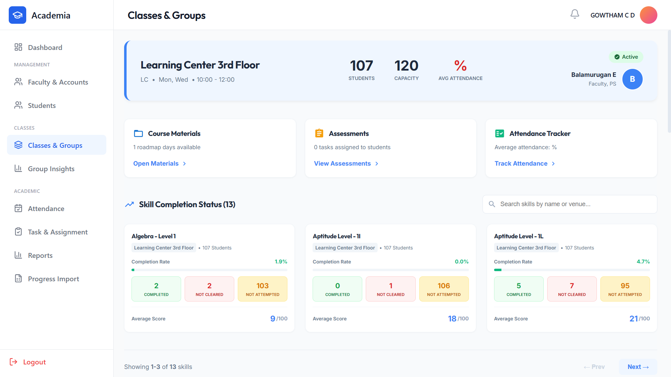Screen dimensions: 671x377
Task: Click the search magnifier icon
Action: 492,204
